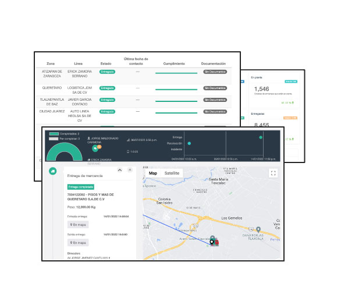Viewport: 341px width, 290px height.
Task: Click the Cumplimiento column header
Action: click(x=174, y=63)
